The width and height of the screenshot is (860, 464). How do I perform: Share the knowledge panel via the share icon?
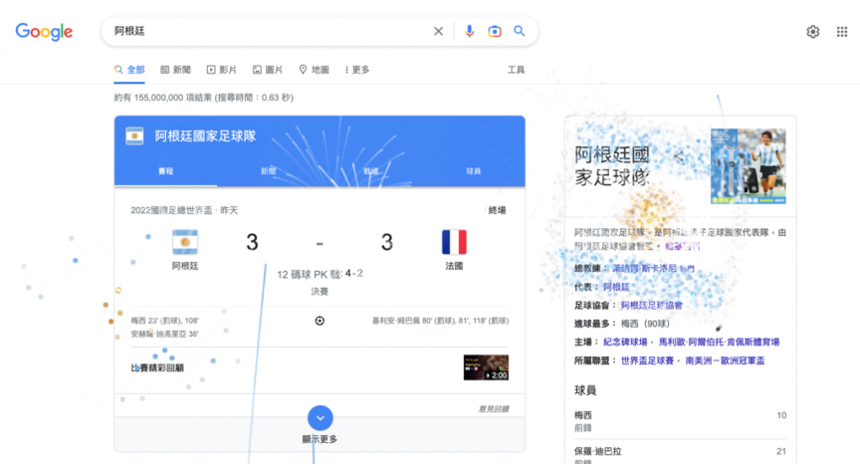679,157
